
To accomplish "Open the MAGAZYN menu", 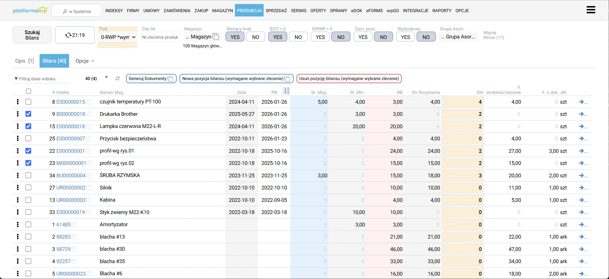I will [x=223, y=11].
